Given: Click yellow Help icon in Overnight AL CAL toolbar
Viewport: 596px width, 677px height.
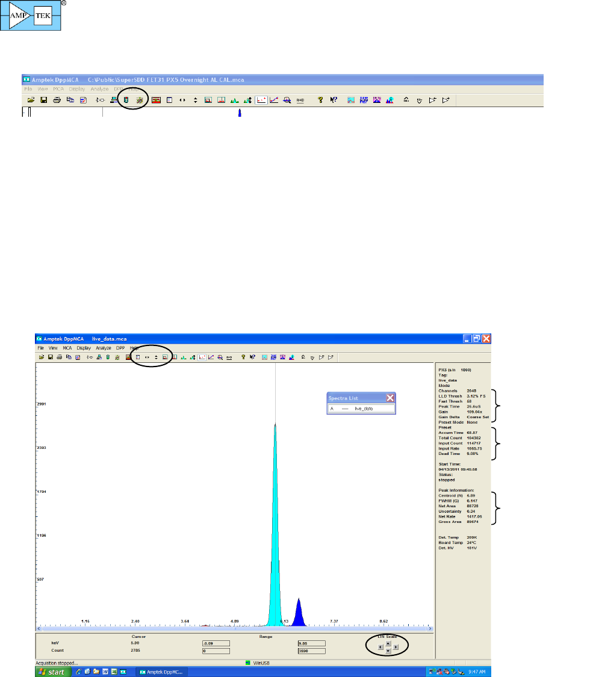Looking at the screenshot, I should (320, 100).
